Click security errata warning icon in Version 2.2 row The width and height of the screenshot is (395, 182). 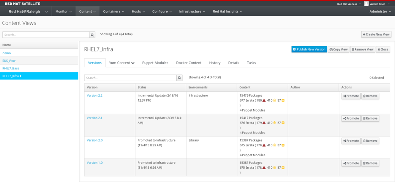264,100
